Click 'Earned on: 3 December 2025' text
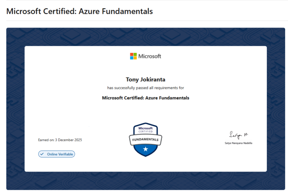 60,140
